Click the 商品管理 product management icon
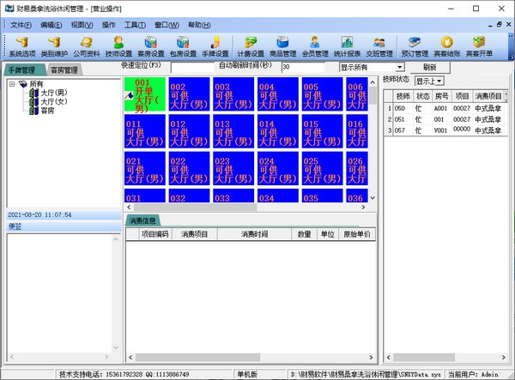 point(282,45)
